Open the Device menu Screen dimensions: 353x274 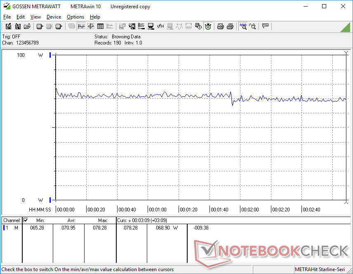point(54,17)
